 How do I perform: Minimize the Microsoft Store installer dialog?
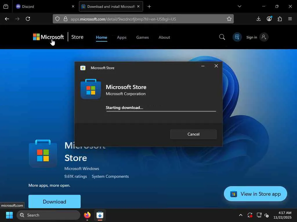click(203, 66)
